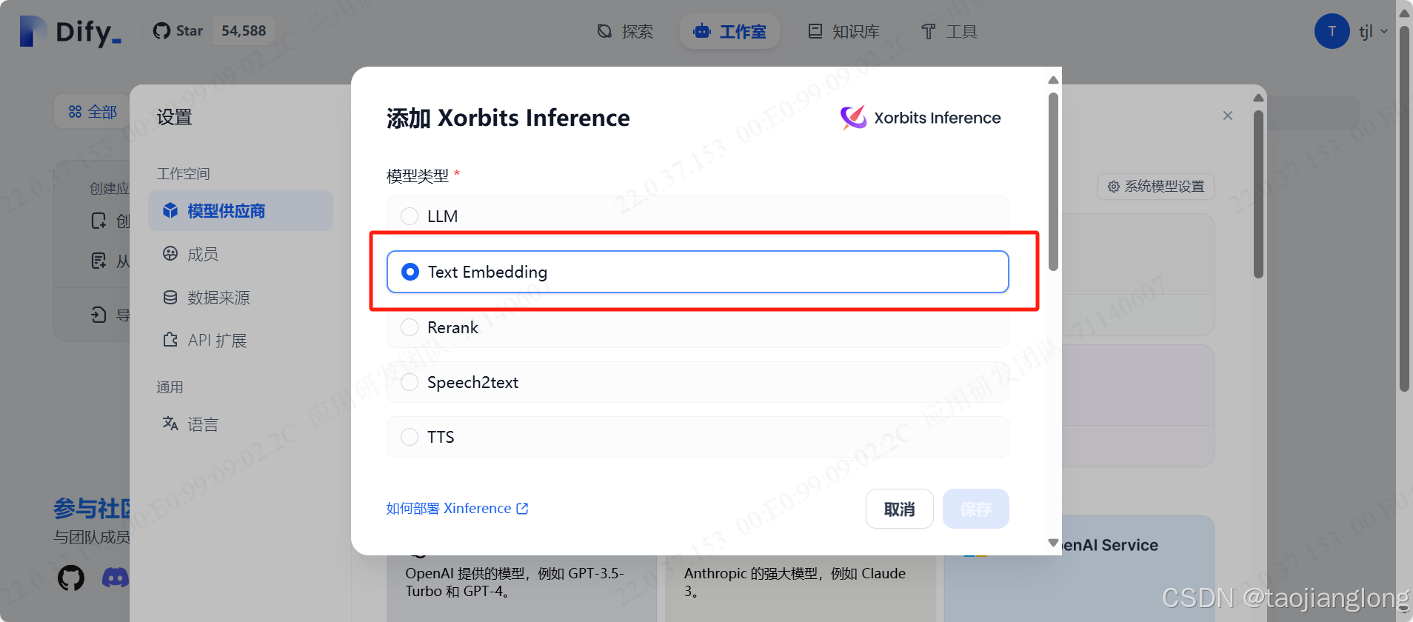
Task: Open the 如何部署 Xinference link
Action: [x=457, y=508]
